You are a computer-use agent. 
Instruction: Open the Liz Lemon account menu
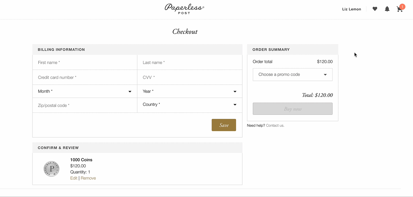351,9
